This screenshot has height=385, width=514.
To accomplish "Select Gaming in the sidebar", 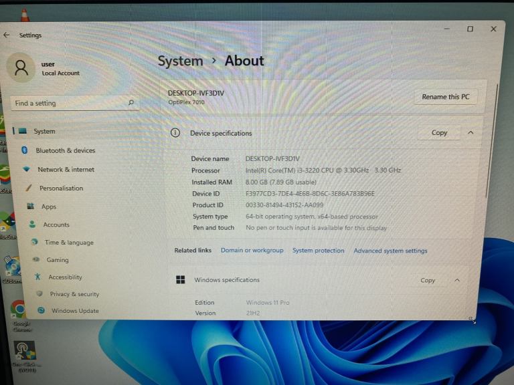I will 58,260.
